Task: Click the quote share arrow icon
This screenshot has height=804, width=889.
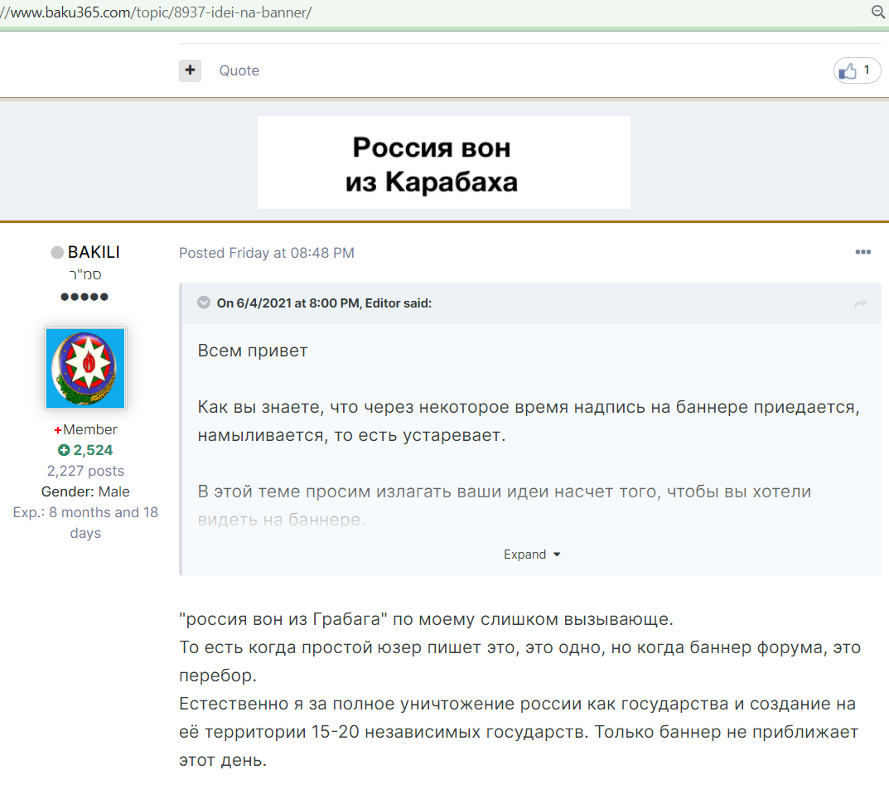Action: [x=860, y=304]
